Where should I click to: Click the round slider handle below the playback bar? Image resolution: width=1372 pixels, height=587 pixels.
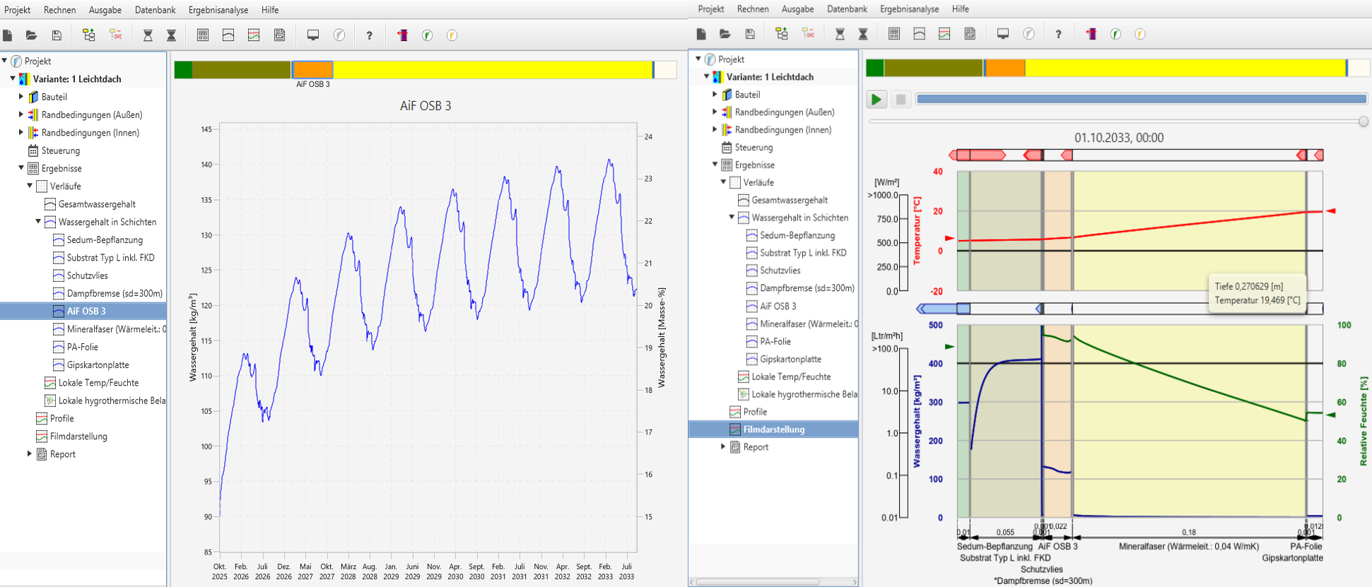click(1364, 121)
